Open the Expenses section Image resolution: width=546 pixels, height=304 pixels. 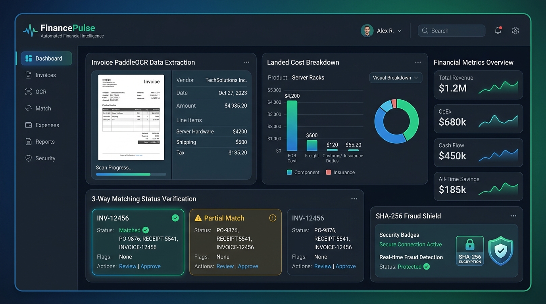pos(46,125)
